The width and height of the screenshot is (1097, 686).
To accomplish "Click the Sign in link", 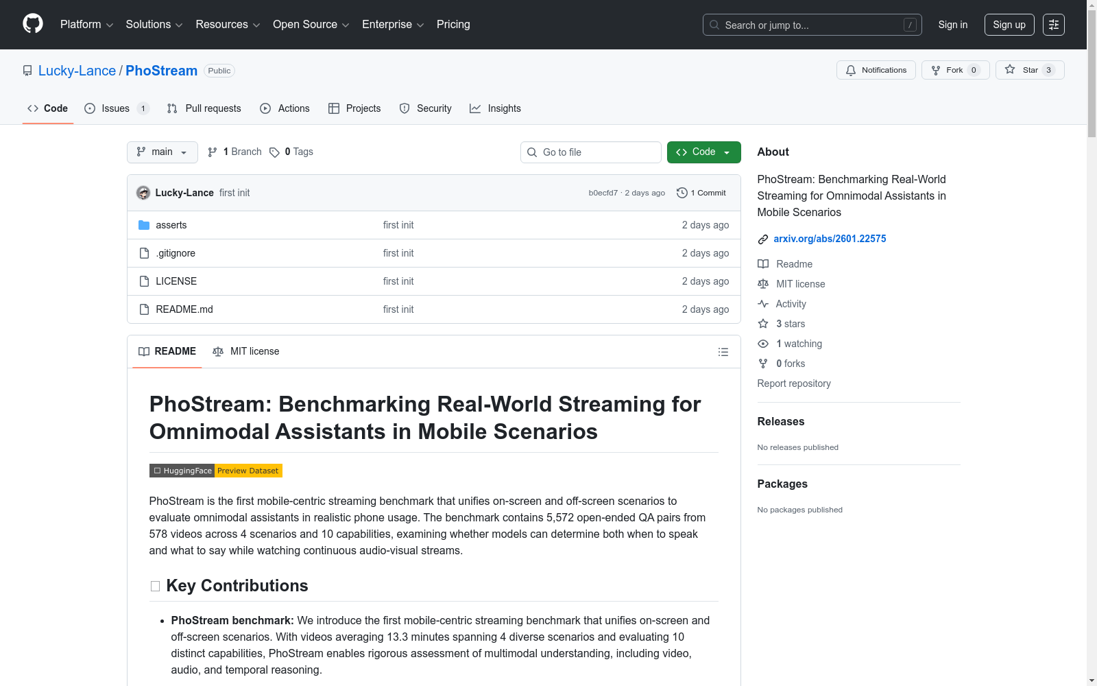I will [x=953, y=25].
